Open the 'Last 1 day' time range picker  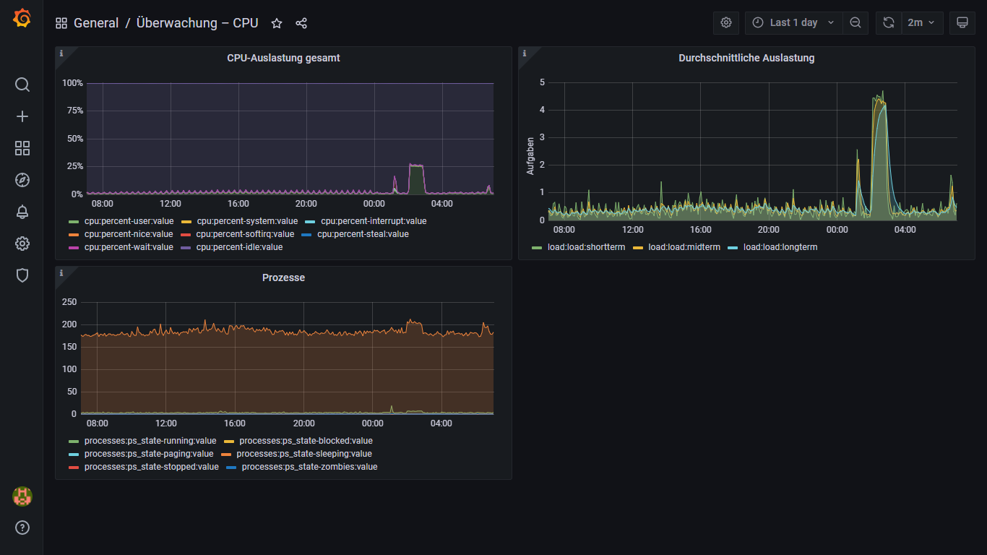tap(793, 22)
